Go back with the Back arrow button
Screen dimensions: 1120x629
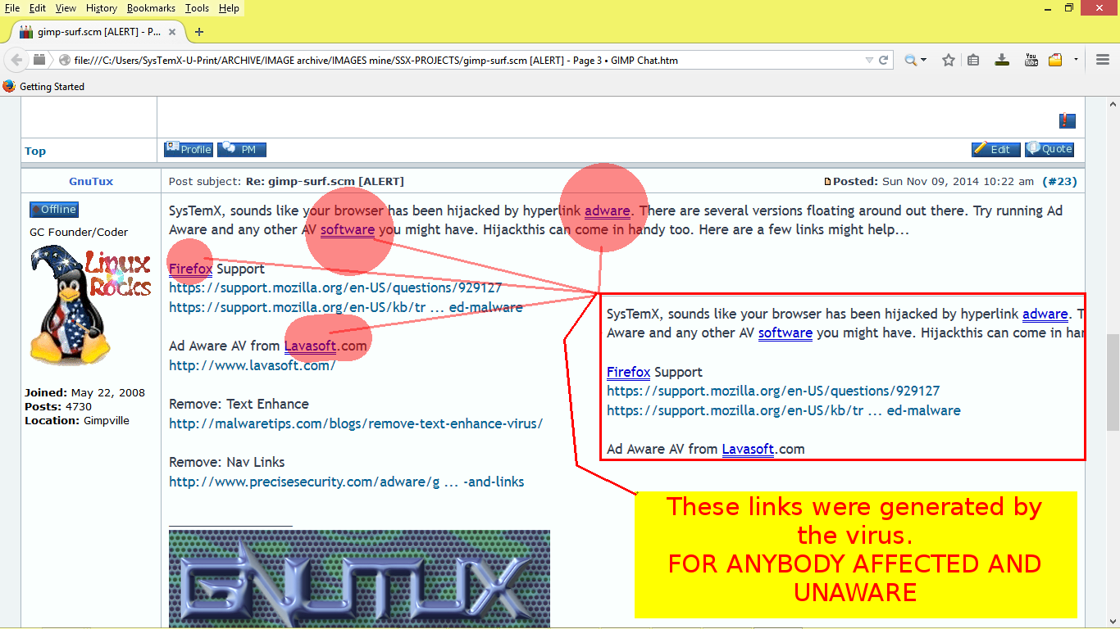16,60
